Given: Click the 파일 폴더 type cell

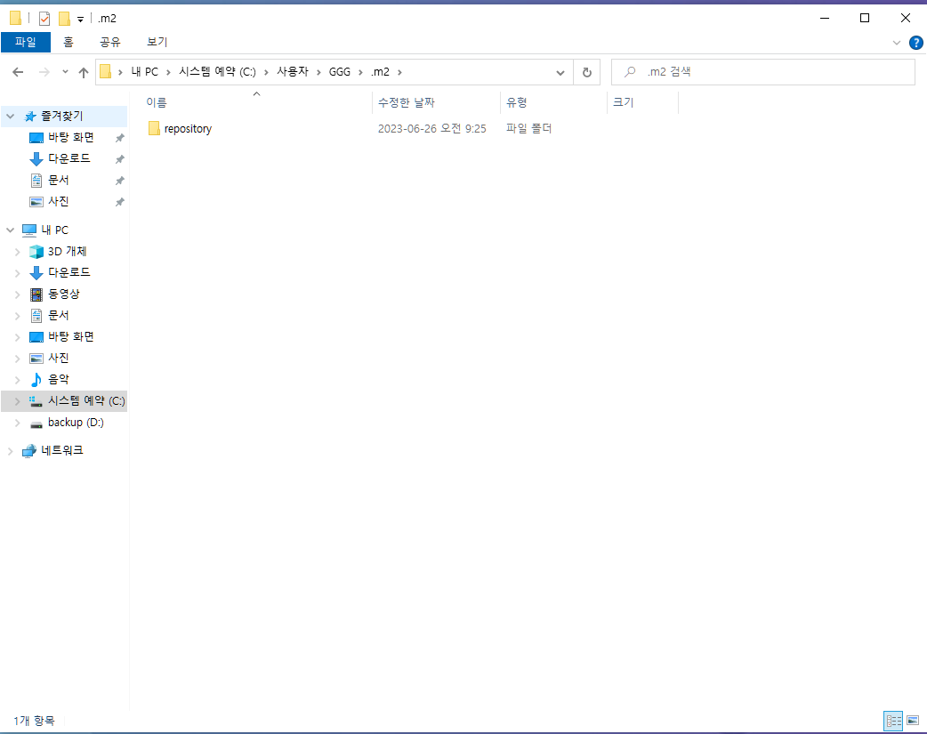Looking at the screenshot, I should coord(528,128).
